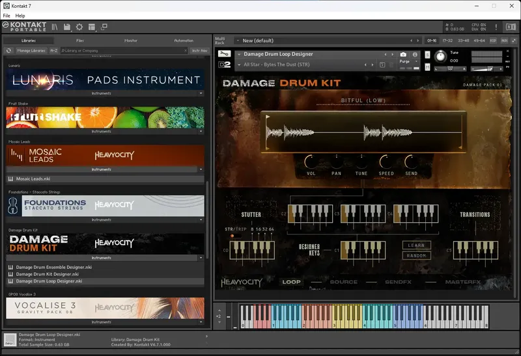Click the floppy disk save icon
521x356 pixels.
pos(67,27)
